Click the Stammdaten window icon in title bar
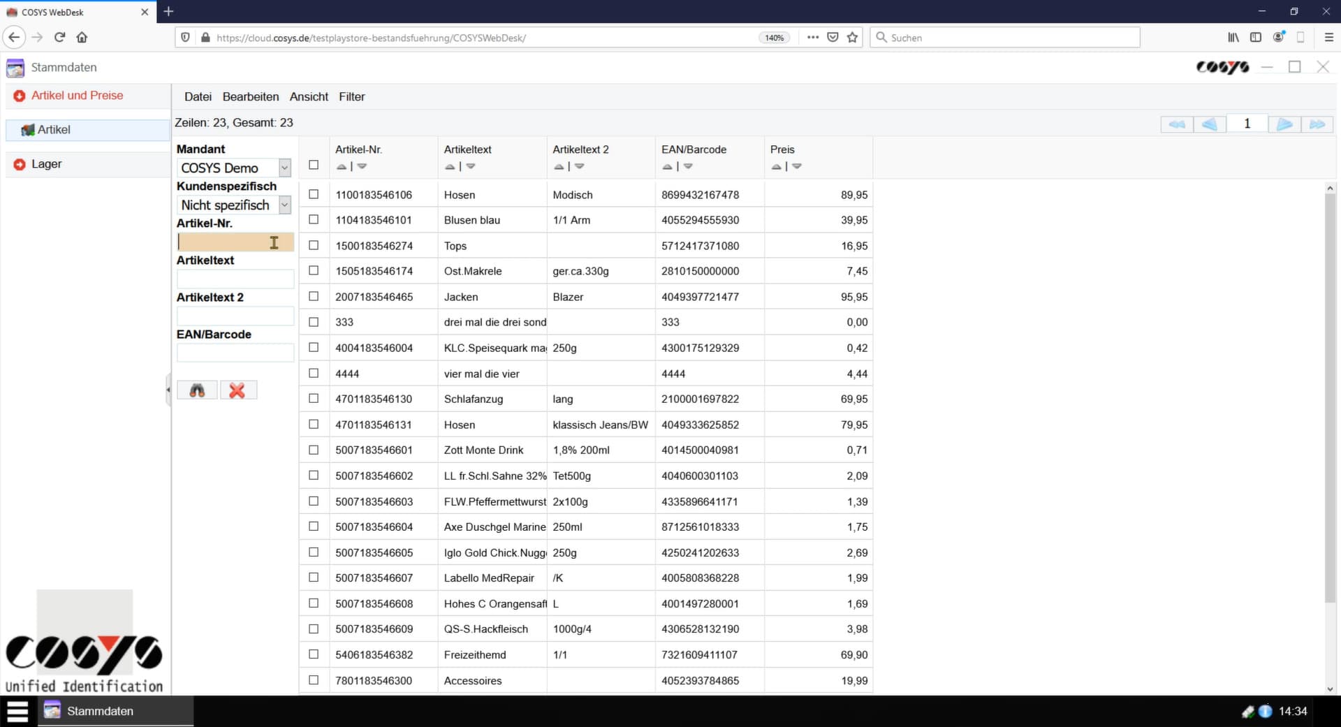 (15, 68)
